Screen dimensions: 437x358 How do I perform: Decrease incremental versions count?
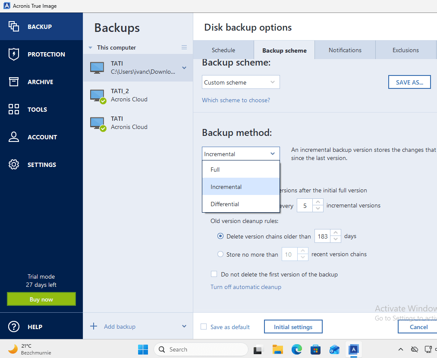318,209
